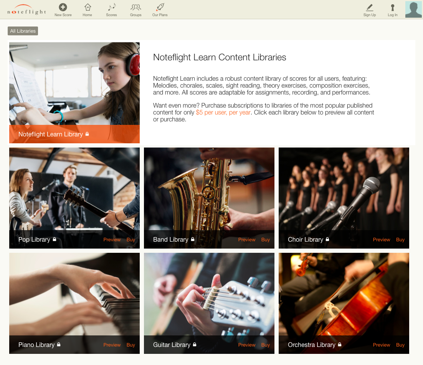Click the user avatar profile picture
This screenshot has height=365, width=423.
[x=413, y=10]
